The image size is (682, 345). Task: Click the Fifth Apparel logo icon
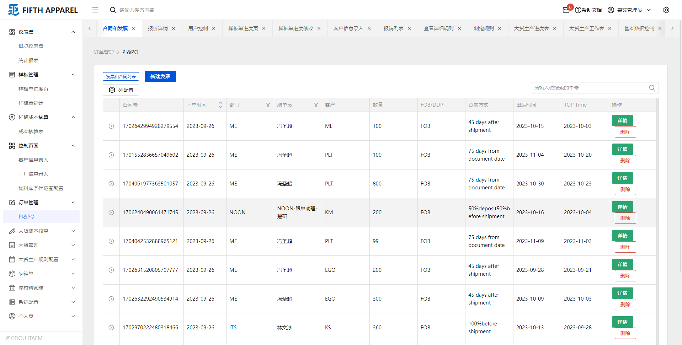[x=14, y=10]
